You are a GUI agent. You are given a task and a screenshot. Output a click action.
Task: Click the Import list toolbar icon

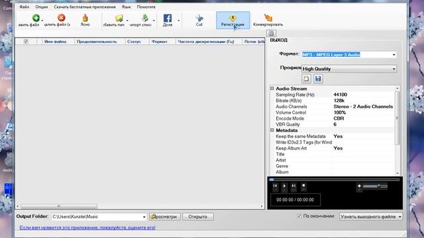point(145,18)
